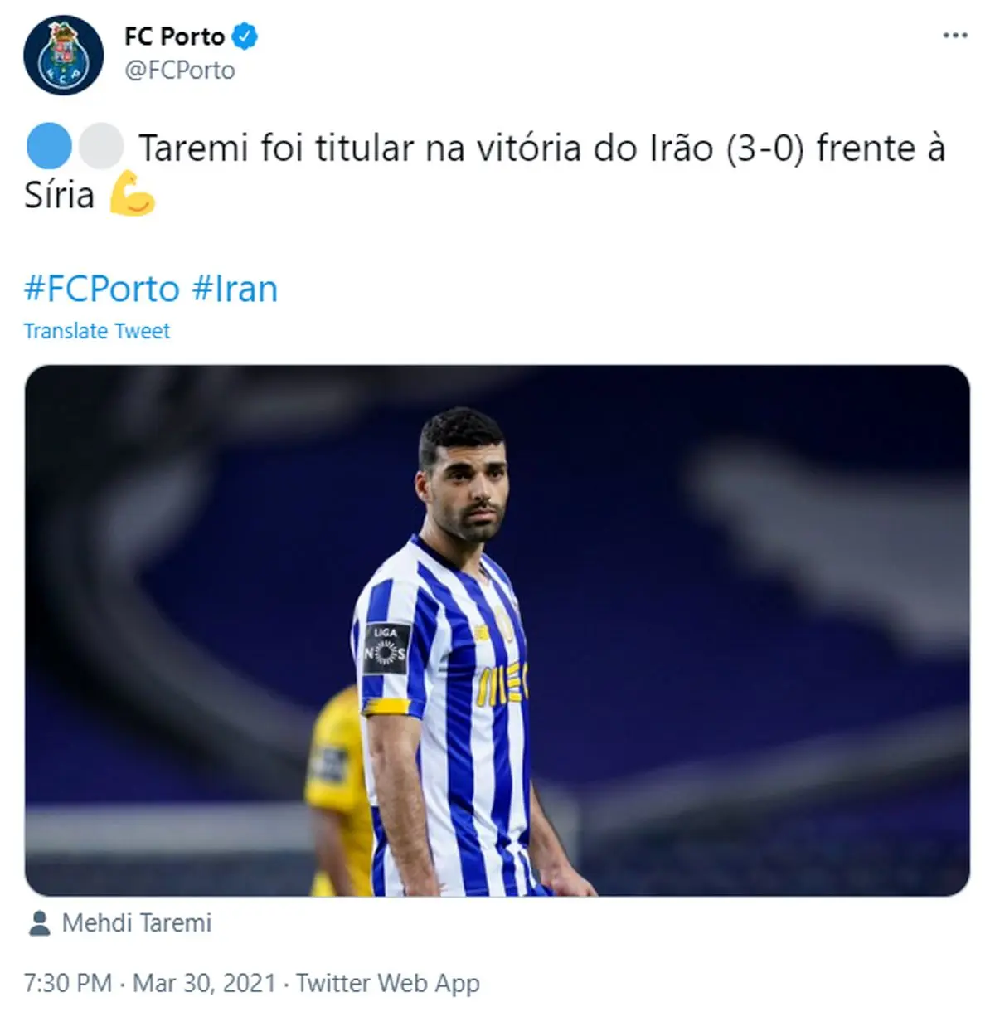View tagged user Mehdi Taremi
The image size is (995, 1012).
pos(137,923)
